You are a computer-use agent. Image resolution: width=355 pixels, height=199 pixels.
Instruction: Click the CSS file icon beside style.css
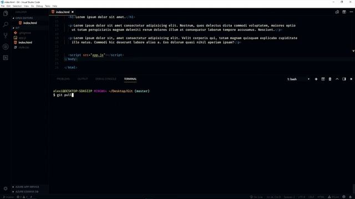coord(16,48)
